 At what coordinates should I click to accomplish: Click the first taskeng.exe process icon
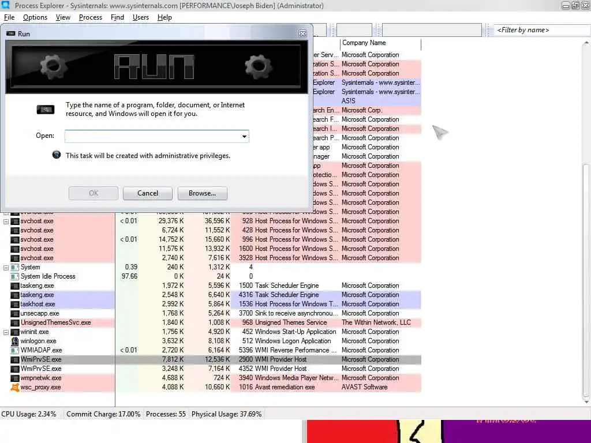click(x=14, y=286)
